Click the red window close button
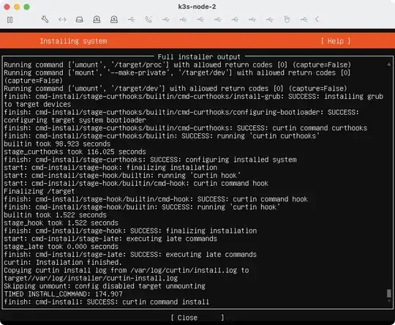 (7, 7)
